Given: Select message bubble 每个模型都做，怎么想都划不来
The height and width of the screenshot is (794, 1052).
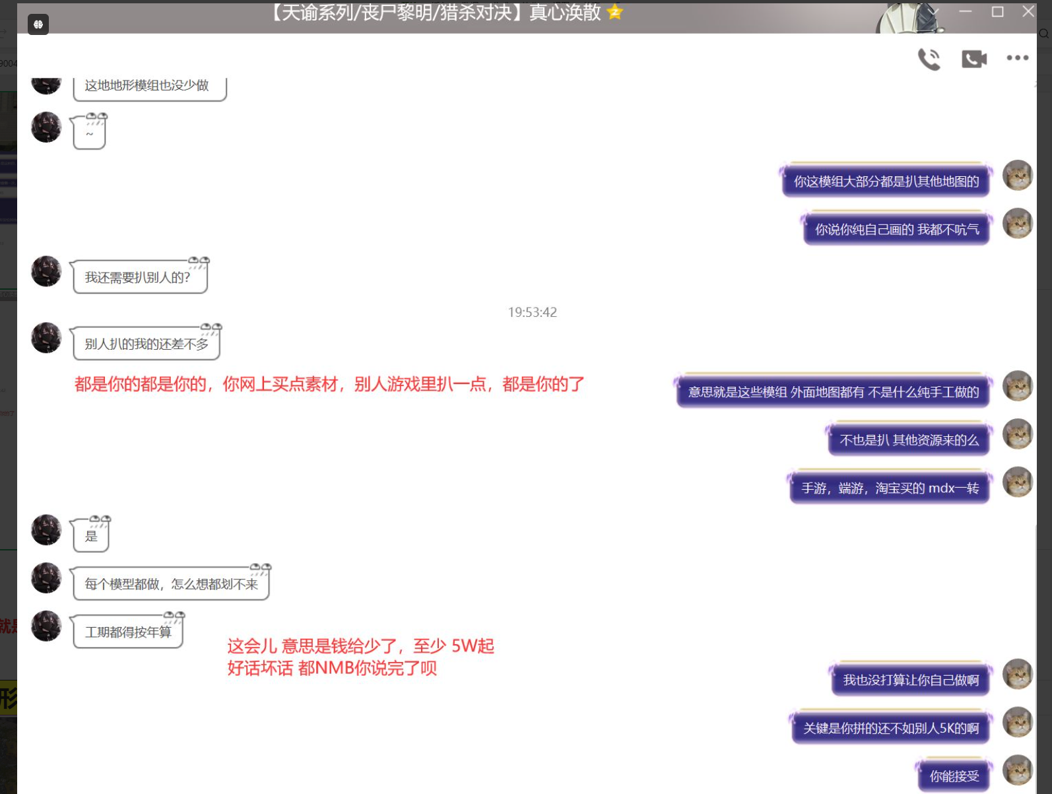Looking at the screenshot, I should coord(171,584).
